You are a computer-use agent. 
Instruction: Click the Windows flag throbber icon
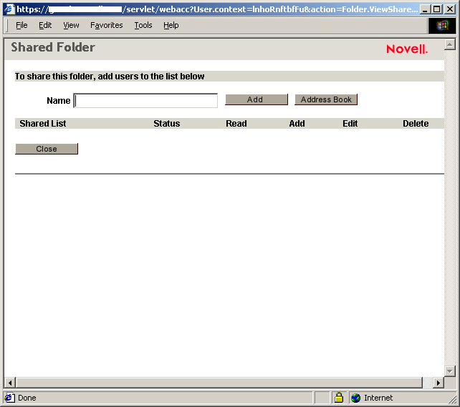tap(442, 26)
